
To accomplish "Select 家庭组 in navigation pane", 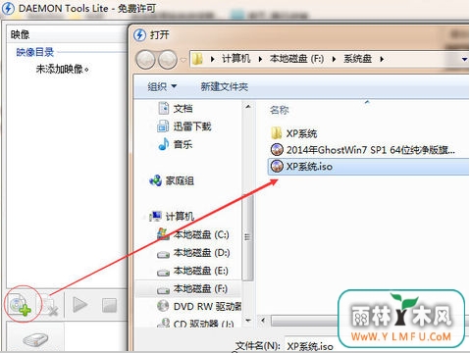I will [172, 180].
